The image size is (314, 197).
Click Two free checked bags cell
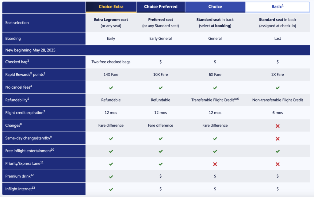tap(111, 62)
